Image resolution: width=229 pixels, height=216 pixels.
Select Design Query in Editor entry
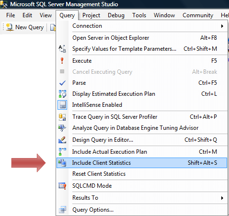click(142, 140)
